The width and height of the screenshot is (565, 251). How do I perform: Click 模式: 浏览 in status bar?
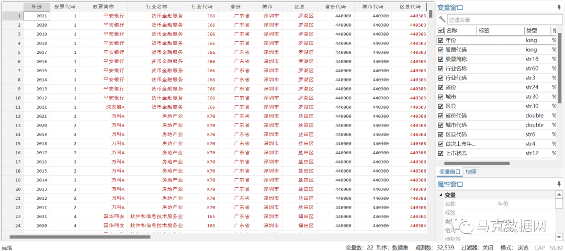click(x=515, y=247)
